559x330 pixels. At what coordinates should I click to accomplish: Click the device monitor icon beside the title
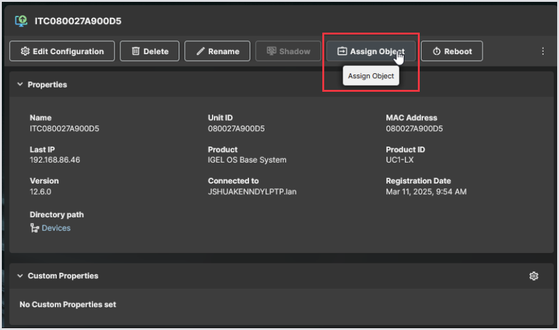(21, 21)
